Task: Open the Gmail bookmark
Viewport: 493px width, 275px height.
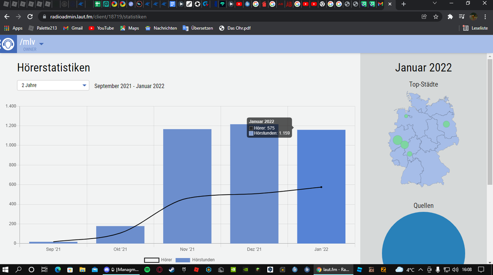Action: [73, 28]
